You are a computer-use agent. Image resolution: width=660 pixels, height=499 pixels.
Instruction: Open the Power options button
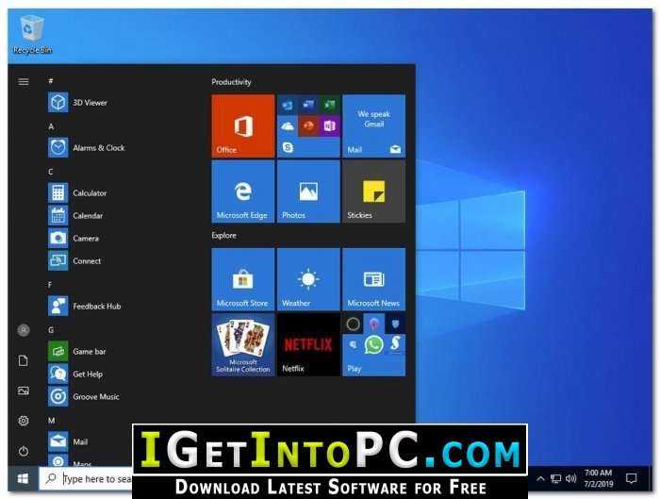[x=24, y=451]
